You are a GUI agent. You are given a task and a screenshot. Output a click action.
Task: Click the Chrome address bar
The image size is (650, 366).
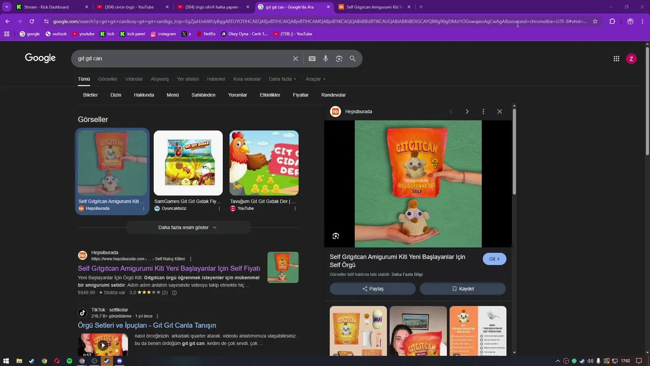coord(320,21)
